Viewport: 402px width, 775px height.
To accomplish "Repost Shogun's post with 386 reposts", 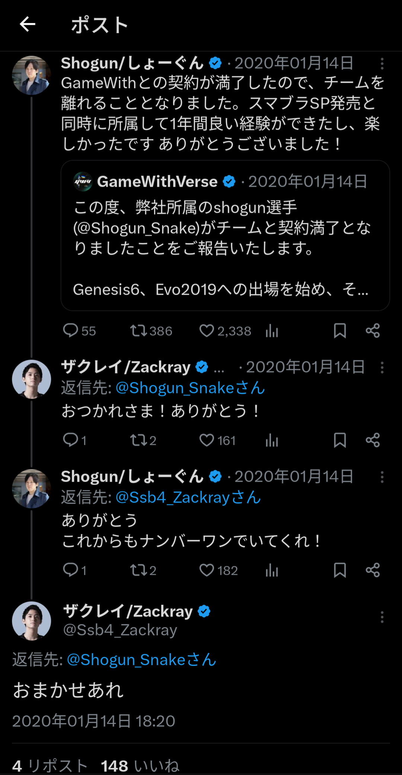I will [151, 331].
